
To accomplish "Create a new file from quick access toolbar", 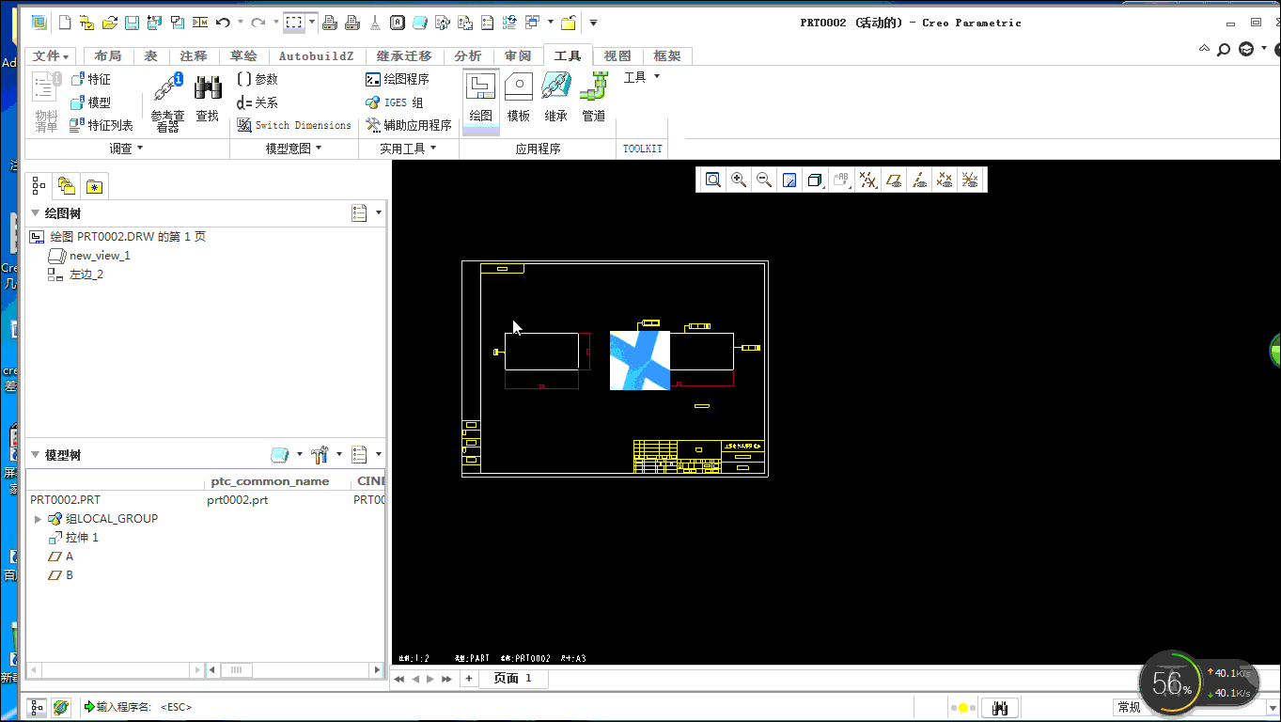I will [x=64, y=23].
